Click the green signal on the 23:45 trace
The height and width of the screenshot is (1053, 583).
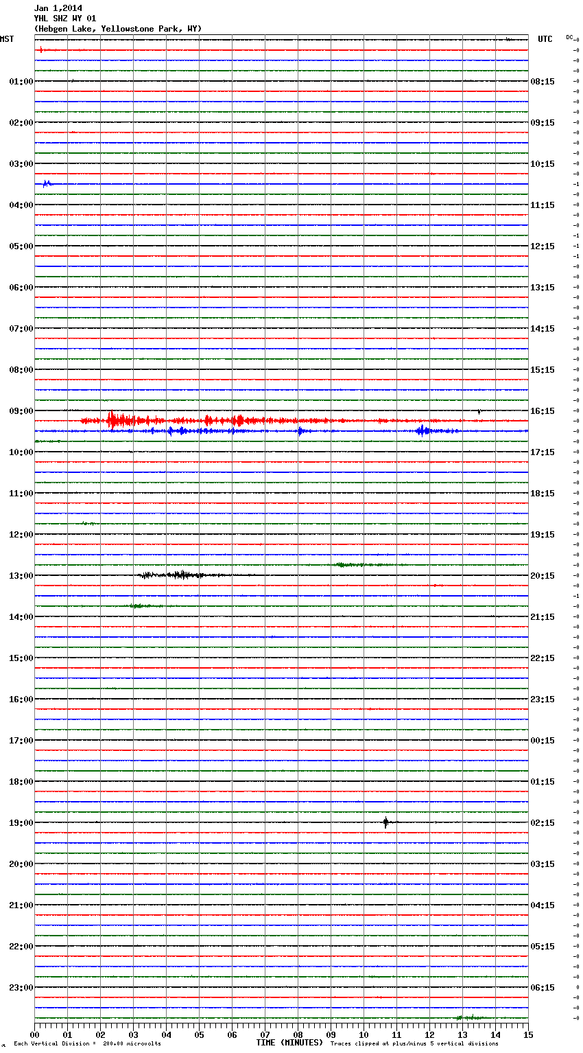(471, 1017)
